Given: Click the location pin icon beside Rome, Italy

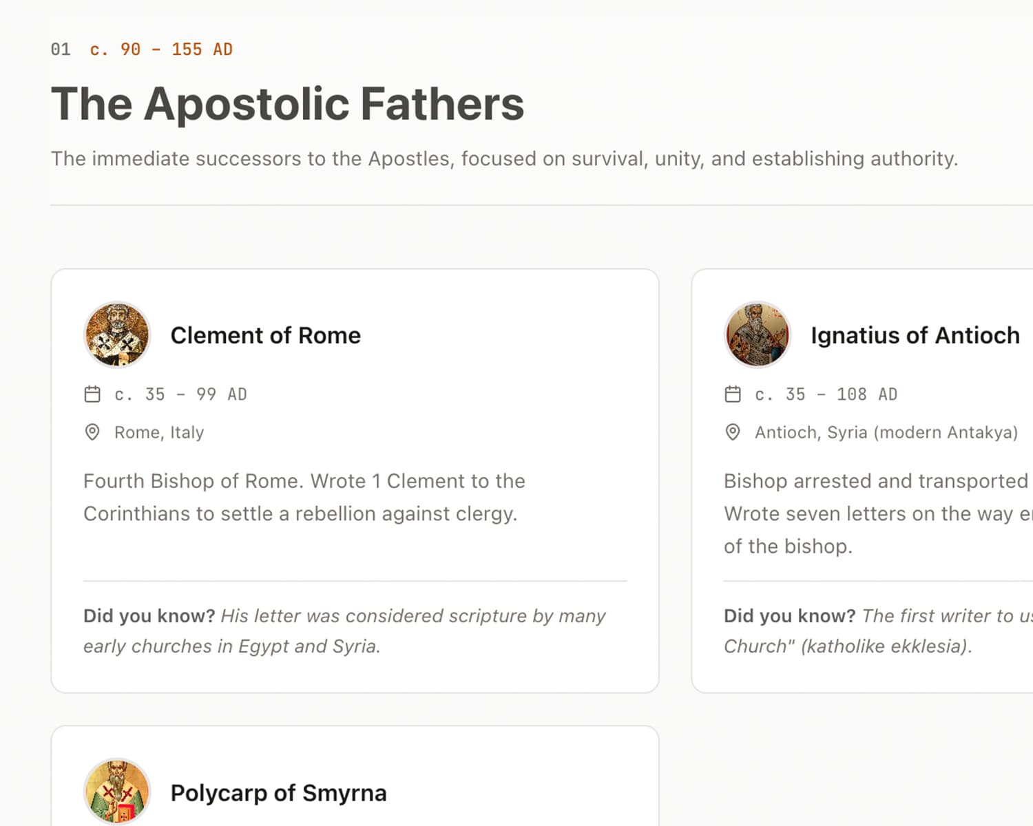Looking at the screenshot, I should pyautogui.click(x=92, y=432).
